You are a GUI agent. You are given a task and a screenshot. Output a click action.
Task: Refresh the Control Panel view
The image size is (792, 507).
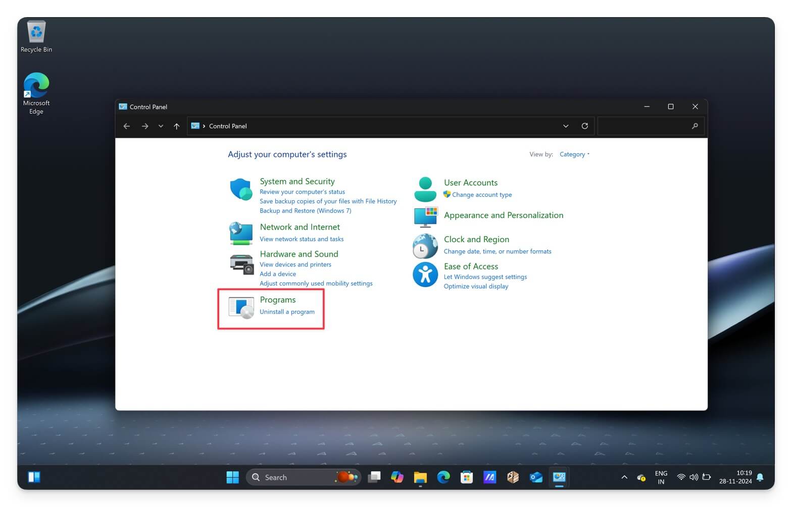pos(584,126)
